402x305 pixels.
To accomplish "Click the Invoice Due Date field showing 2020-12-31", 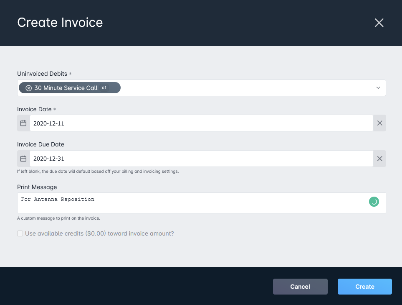I will (x=202, y=159).
